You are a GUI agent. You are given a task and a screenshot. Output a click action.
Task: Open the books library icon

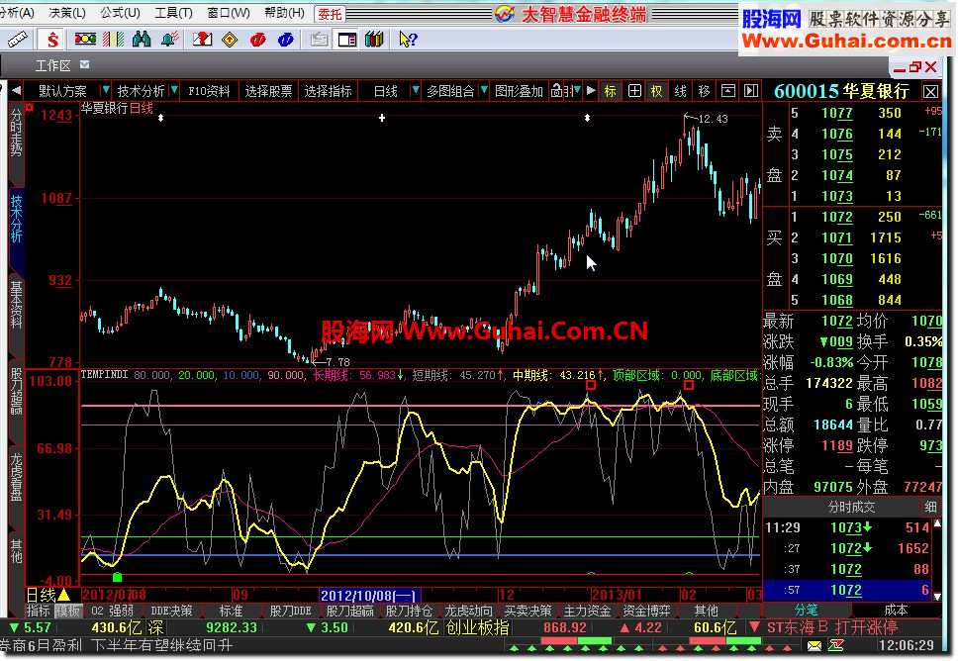(374, 40)
